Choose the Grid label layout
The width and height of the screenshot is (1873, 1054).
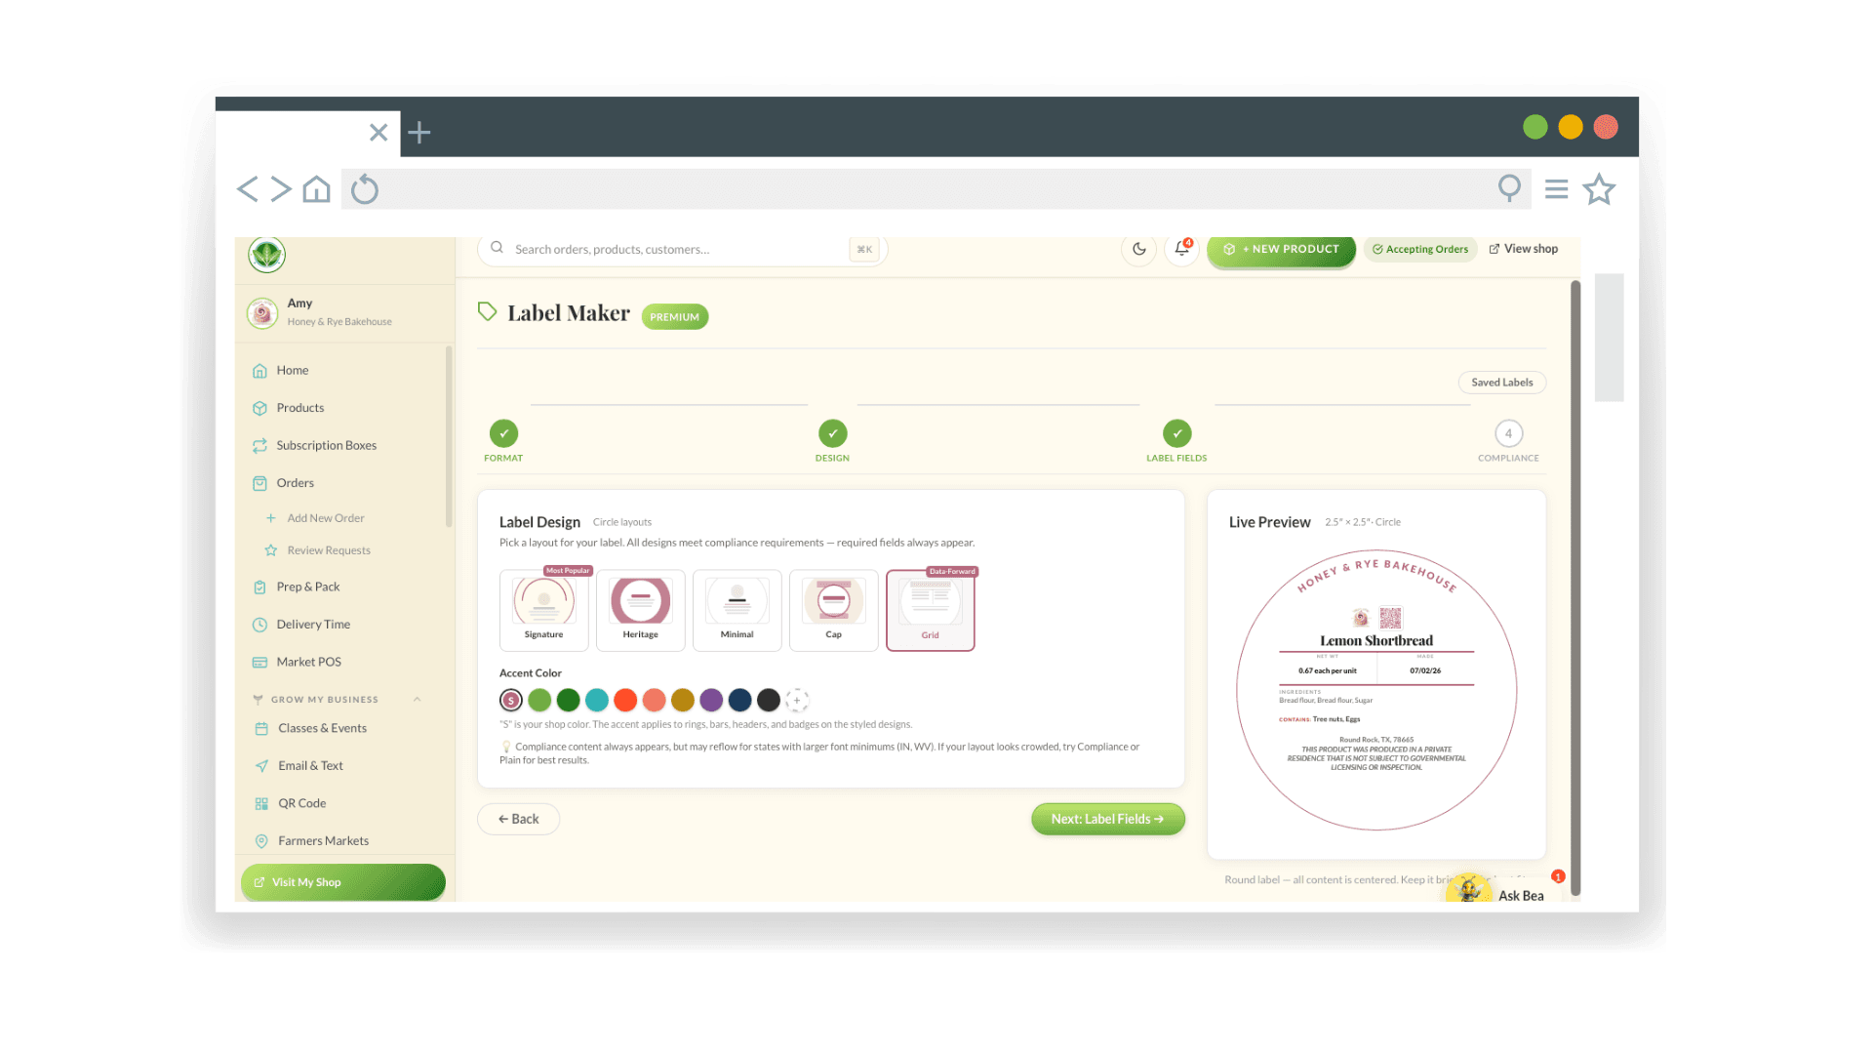point(930,610)
